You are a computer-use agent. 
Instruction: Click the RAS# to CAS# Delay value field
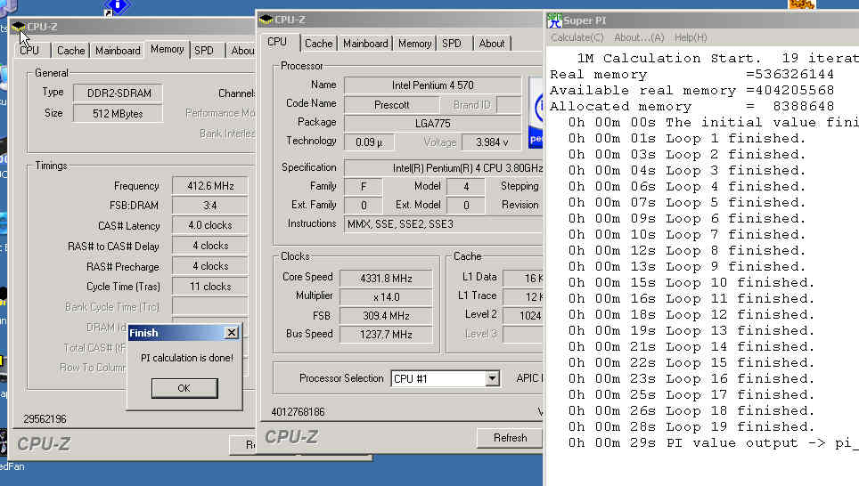(x=210, y=246)
